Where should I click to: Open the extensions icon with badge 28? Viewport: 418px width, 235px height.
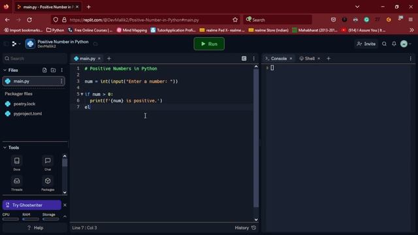pyautogui.click(x=400, y=19)
